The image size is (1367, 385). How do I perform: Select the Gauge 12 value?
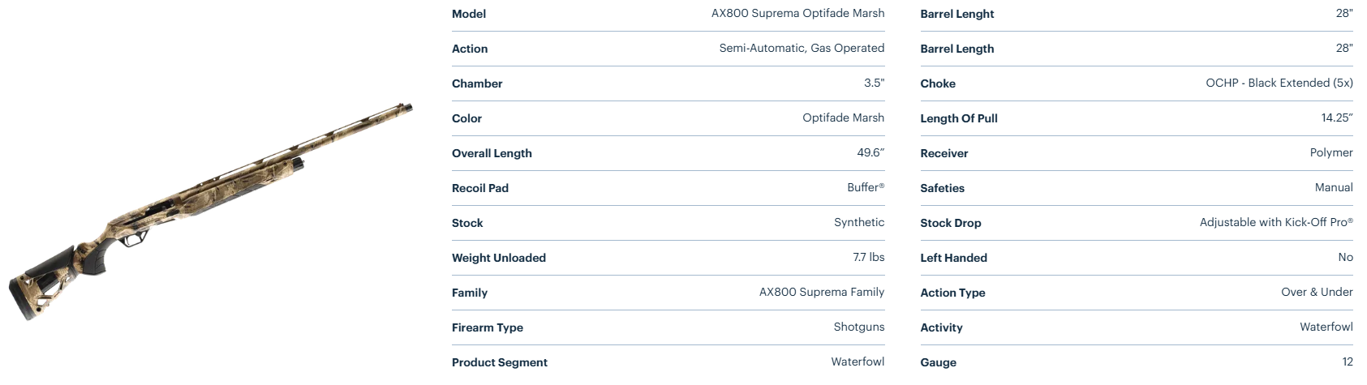(x=1348, y=361)
